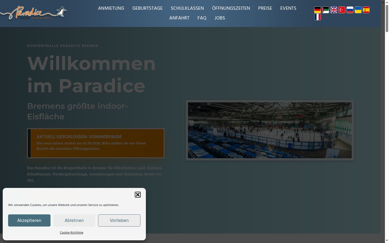
Task: Open the Anmietung menu item
Action: [x=111, y=8]
